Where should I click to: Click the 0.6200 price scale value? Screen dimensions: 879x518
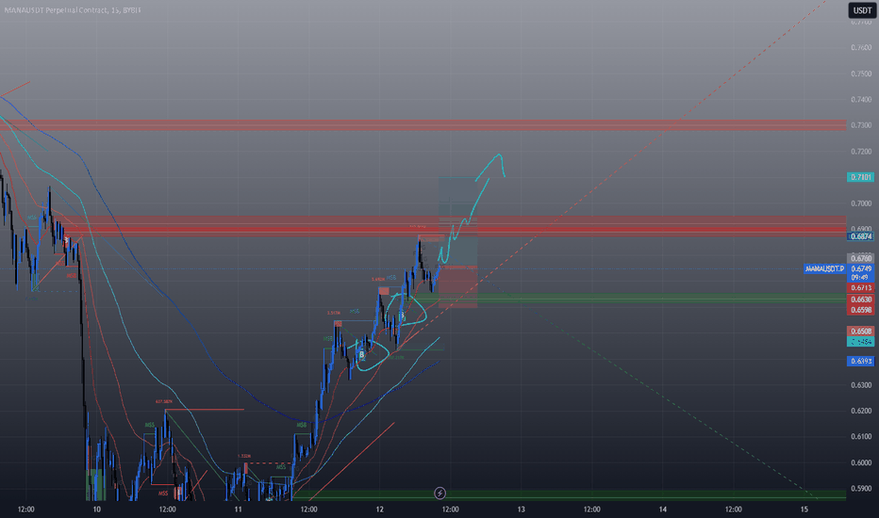(861, 411)
